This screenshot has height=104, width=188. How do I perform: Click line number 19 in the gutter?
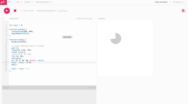pos(6,63)
